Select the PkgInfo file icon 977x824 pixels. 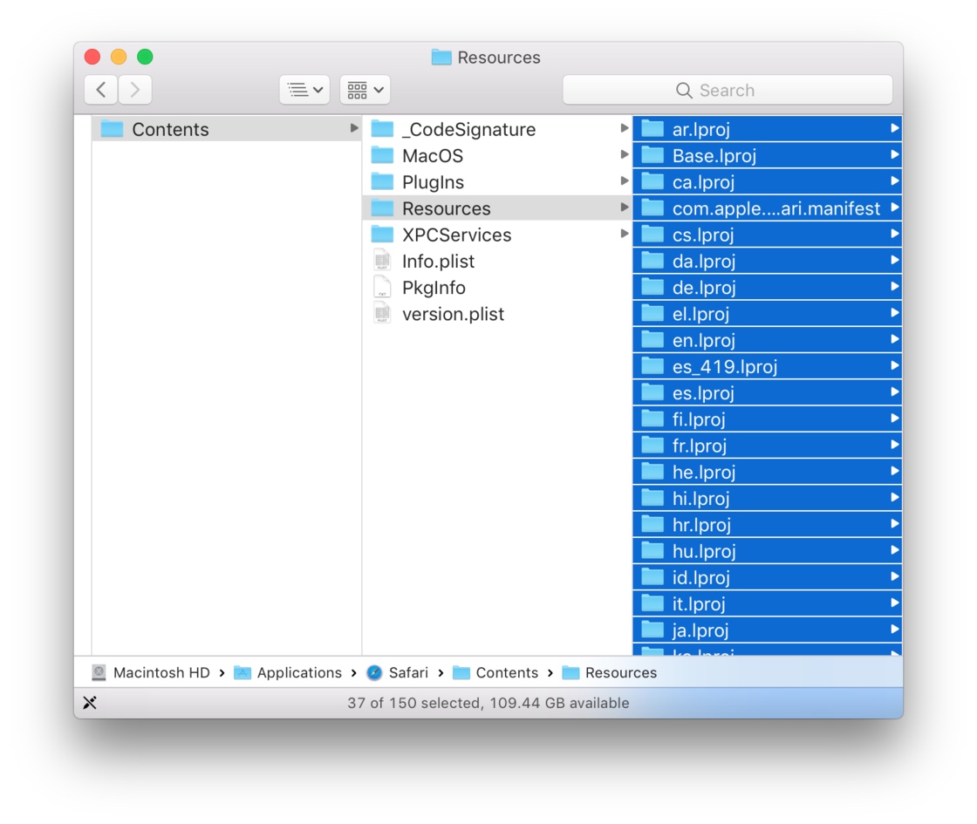(382, 287)
